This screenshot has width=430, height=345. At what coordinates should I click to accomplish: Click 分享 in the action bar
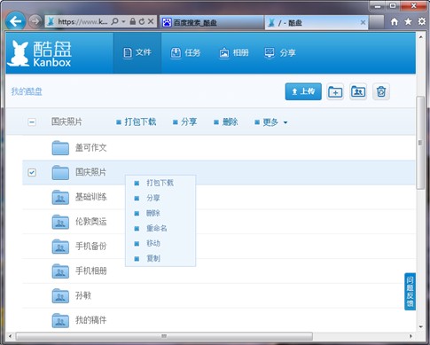(x=185, y=122)
